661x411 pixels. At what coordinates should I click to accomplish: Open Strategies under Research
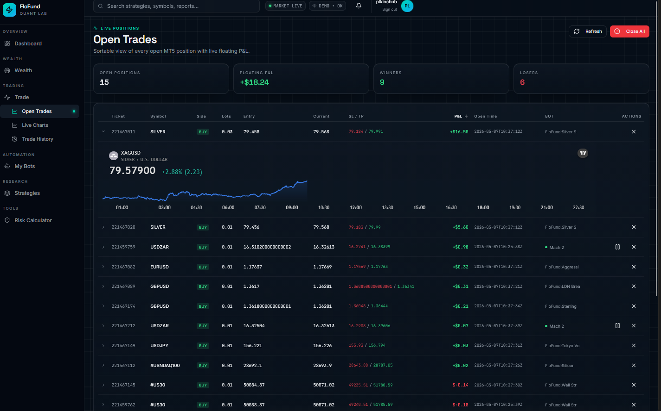(x=40, y=193)
